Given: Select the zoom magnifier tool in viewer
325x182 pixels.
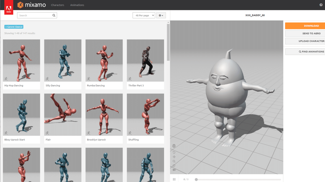Looking at the screenshot, I should 174,161.
